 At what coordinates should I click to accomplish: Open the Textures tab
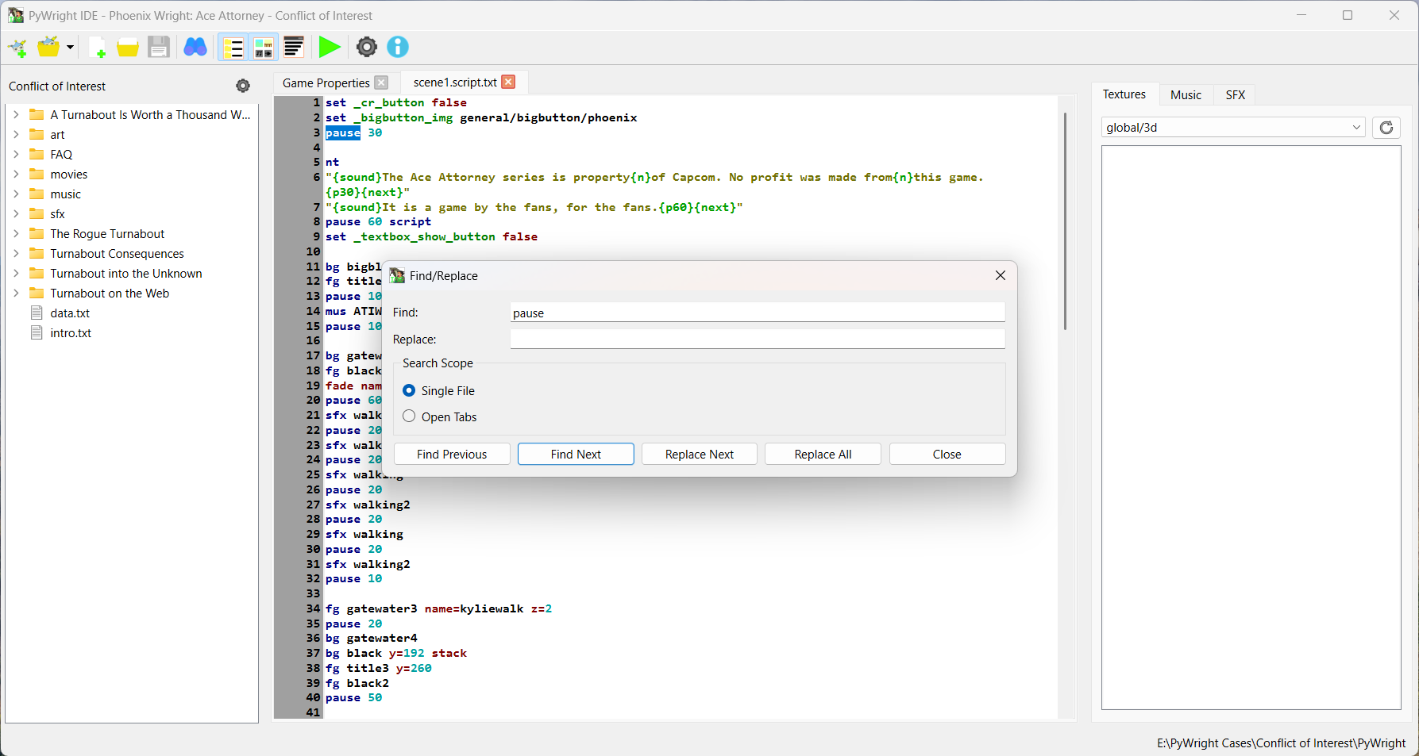point(1124,94)
